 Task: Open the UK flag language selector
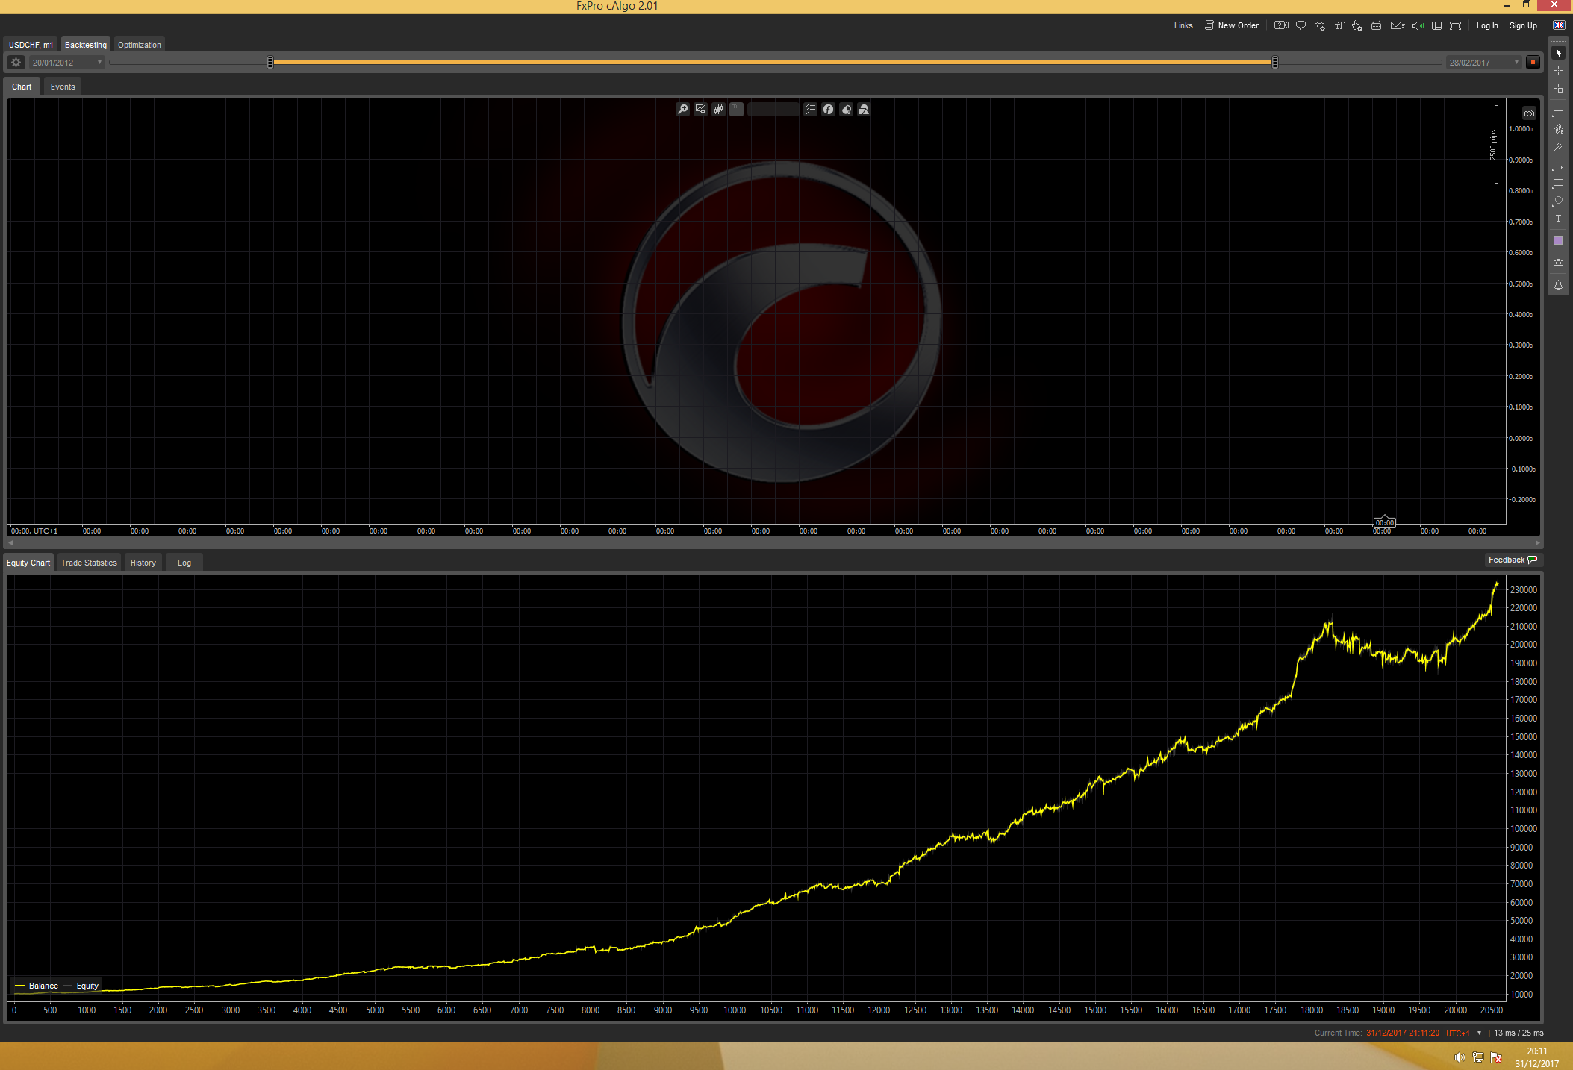(1559, 25)
